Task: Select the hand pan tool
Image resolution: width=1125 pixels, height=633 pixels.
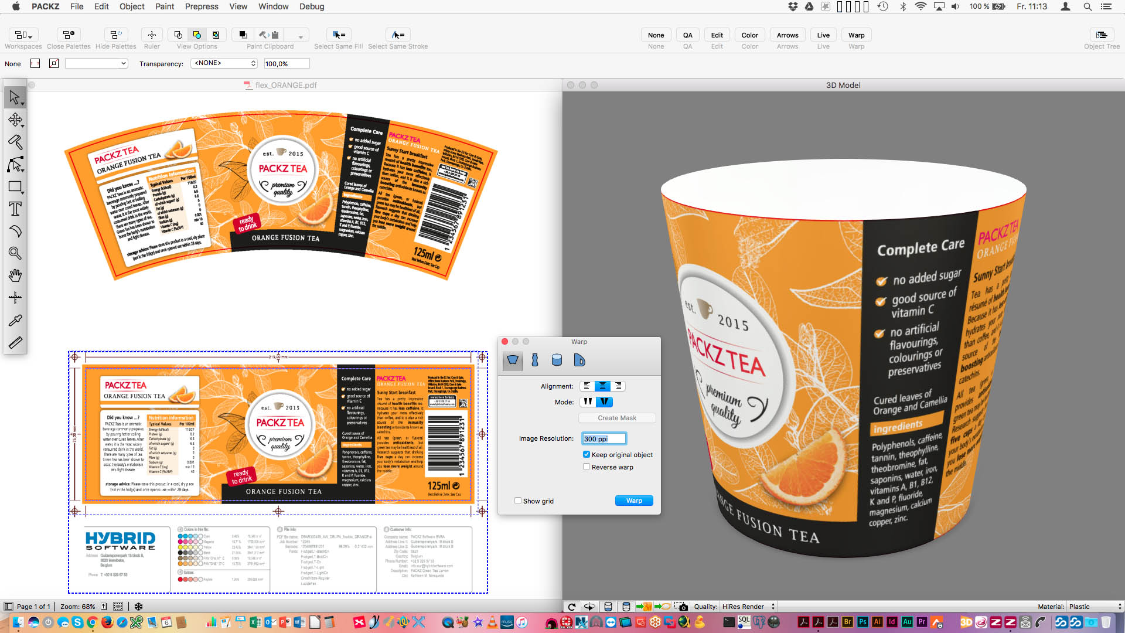Action: tap(15, 275)
